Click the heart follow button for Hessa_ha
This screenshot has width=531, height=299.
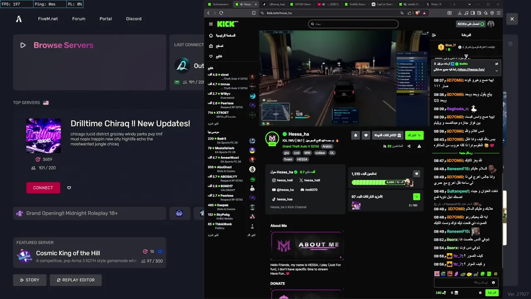(x=365, y=135)
